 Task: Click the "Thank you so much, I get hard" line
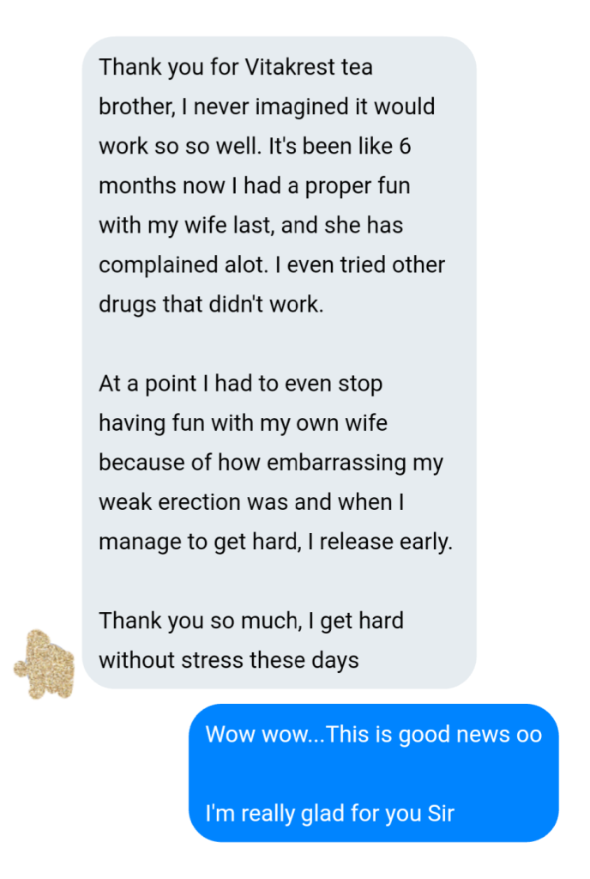pos(251,621)
